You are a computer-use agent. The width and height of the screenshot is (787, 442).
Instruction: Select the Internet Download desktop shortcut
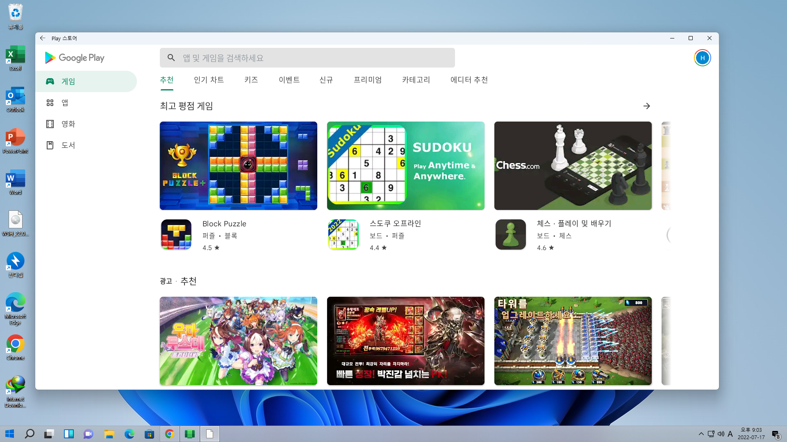[x=16, y=392]
